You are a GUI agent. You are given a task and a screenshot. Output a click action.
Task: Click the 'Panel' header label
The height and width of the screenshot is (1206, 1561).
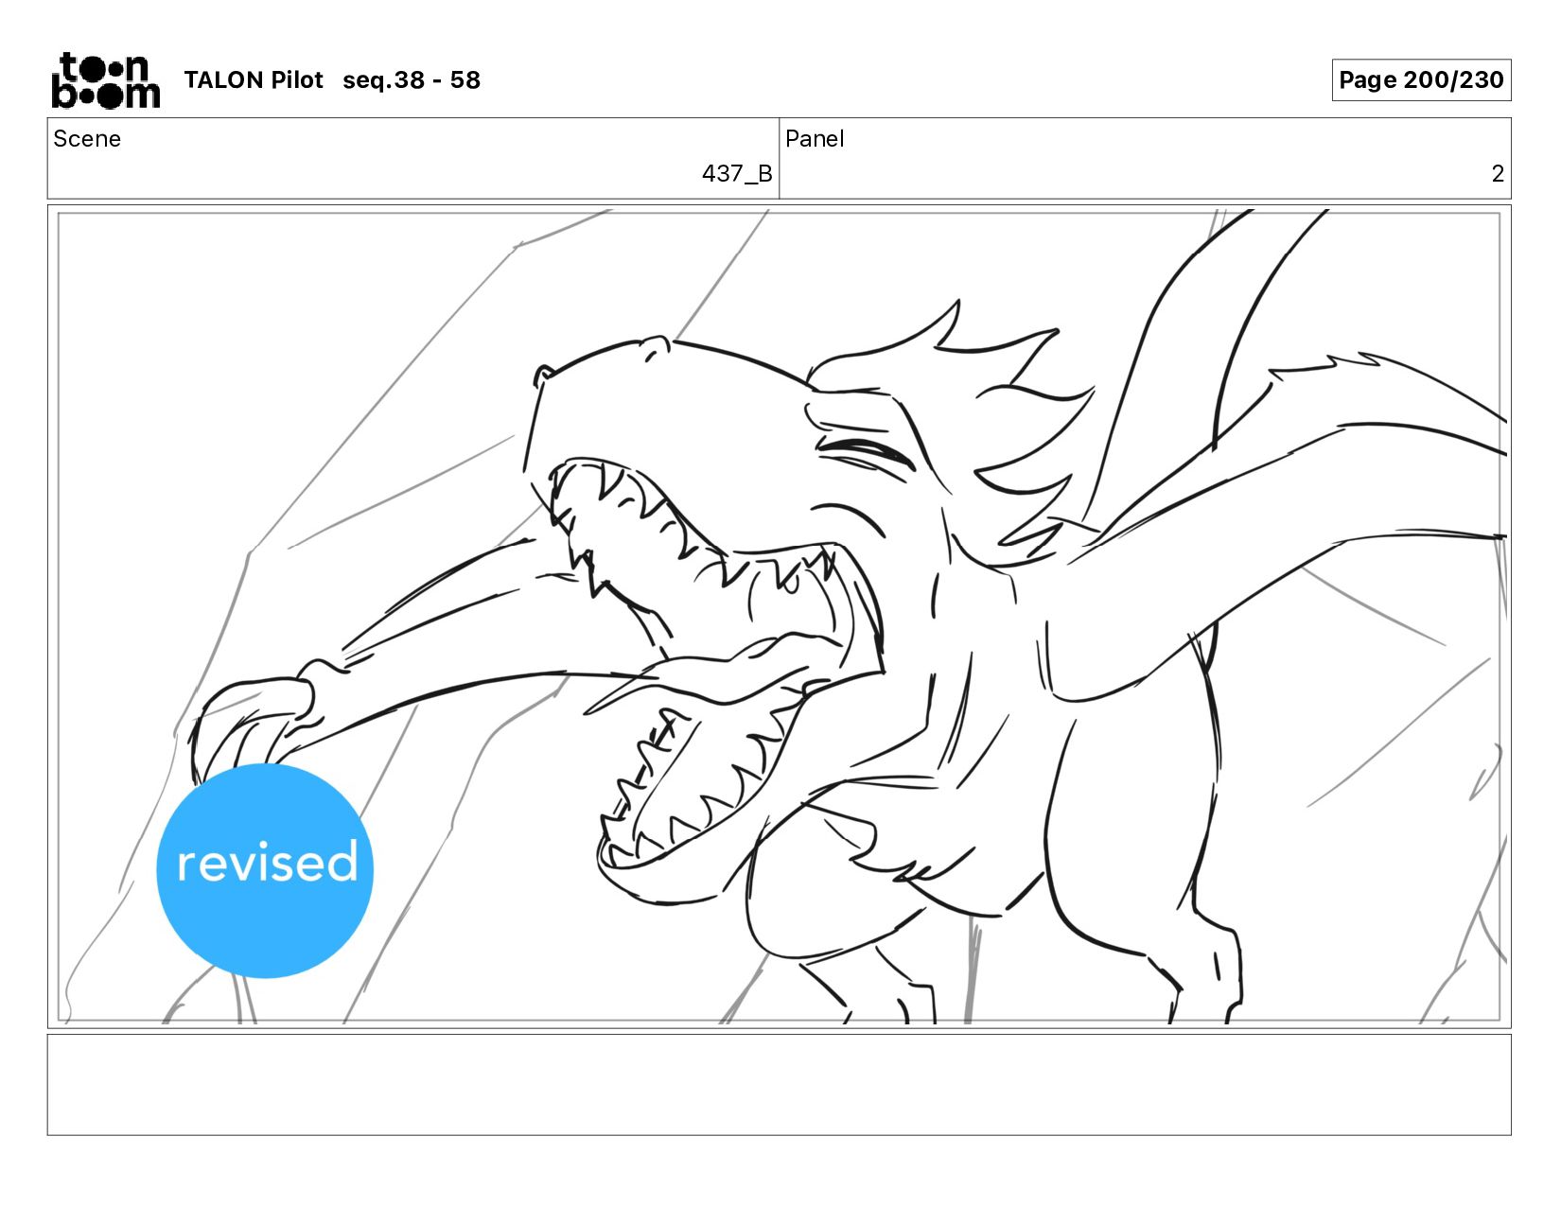click(x=815, y=139)
